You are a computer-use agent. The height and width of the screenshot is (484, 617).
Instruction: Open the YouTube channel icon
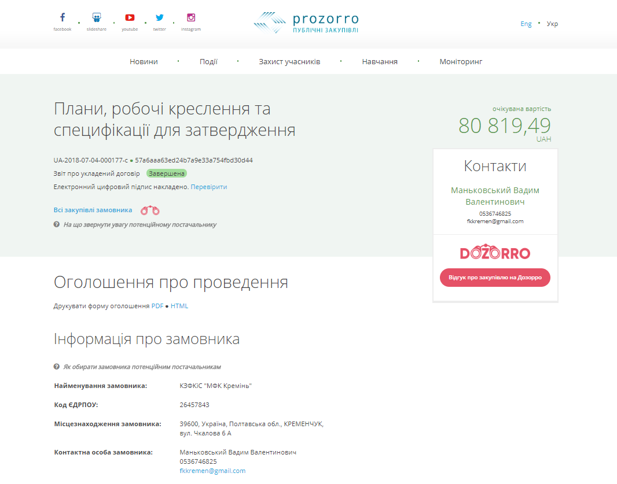pos(130,18)
